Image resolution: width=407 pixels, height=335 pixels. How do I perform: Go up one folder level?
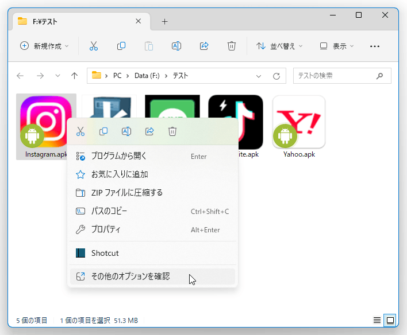75,76
